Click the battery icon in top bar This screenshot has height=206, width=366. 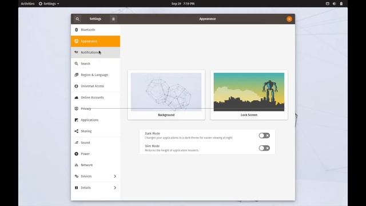pos(341,3)
